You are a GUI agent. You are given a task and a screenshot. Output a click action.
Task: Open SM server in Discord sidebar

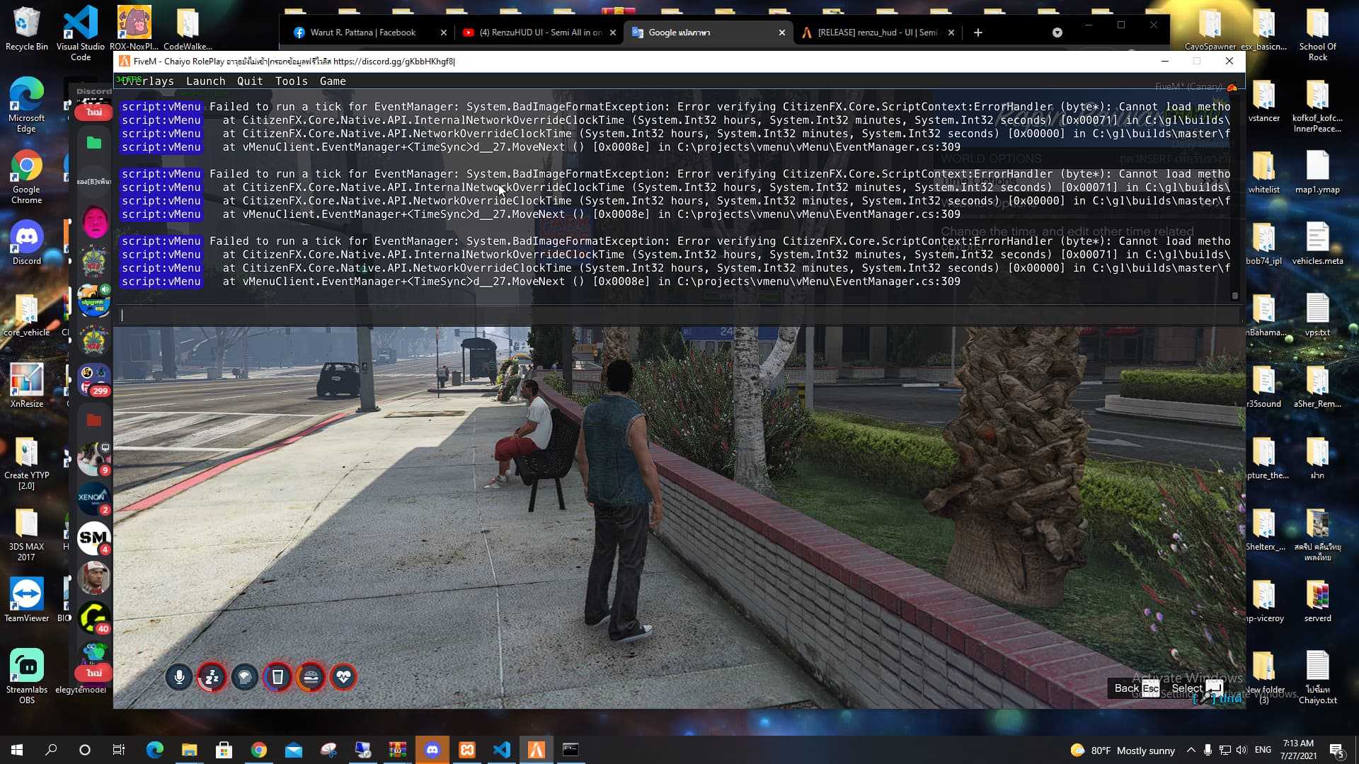pyautogui.click(x=93, y=538)
